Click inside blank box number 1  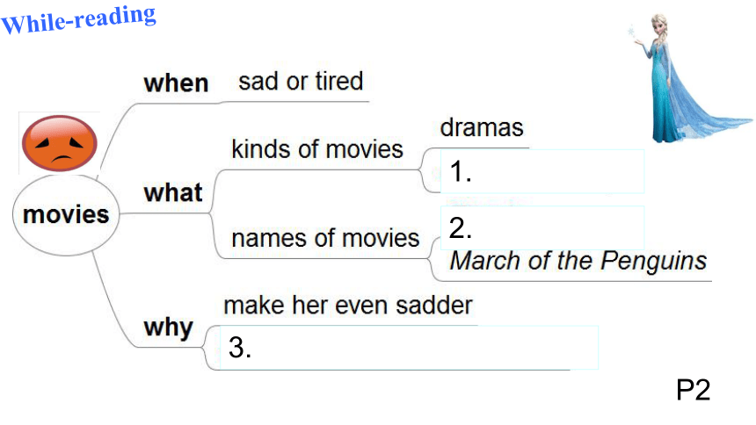pyautogui.click(x=542, y=171)
